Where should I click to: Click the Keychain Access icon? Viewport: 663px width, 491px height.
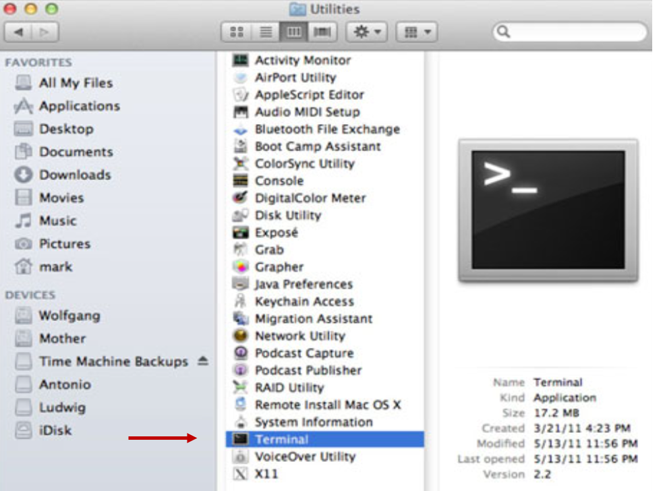click(x=241, y=301)
